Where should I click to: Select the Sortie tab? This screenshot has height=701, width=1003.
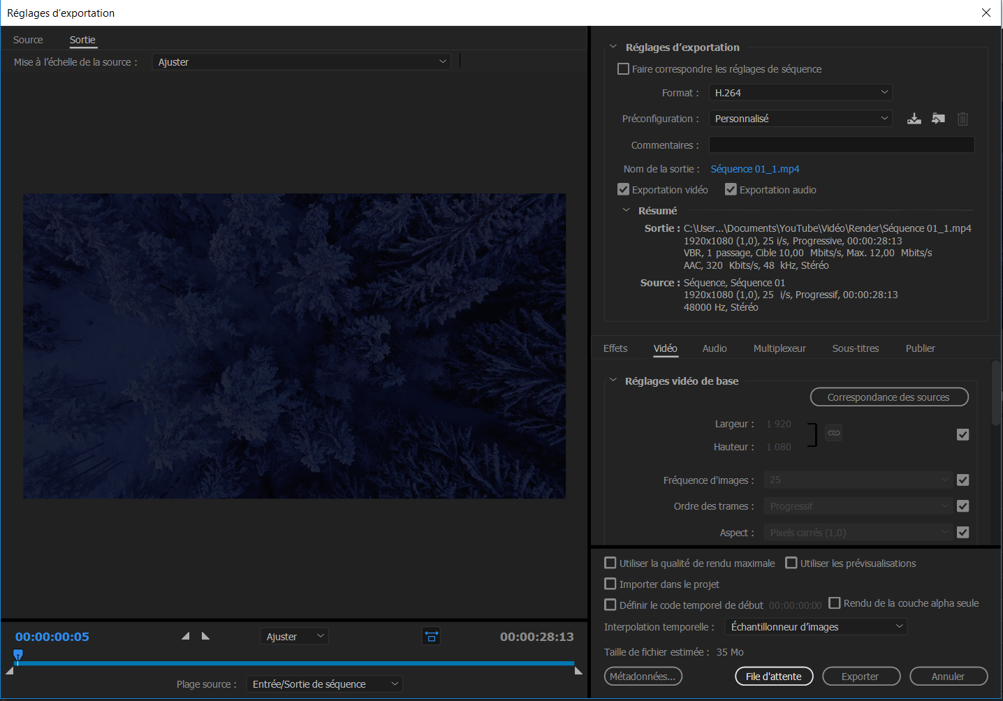82,40
